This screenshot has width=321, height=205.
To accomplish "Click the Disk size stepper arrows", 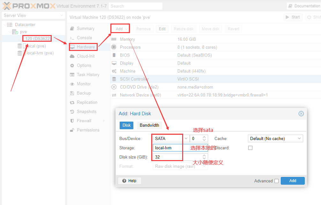I will pyautogui.click(x=204, y=157).
